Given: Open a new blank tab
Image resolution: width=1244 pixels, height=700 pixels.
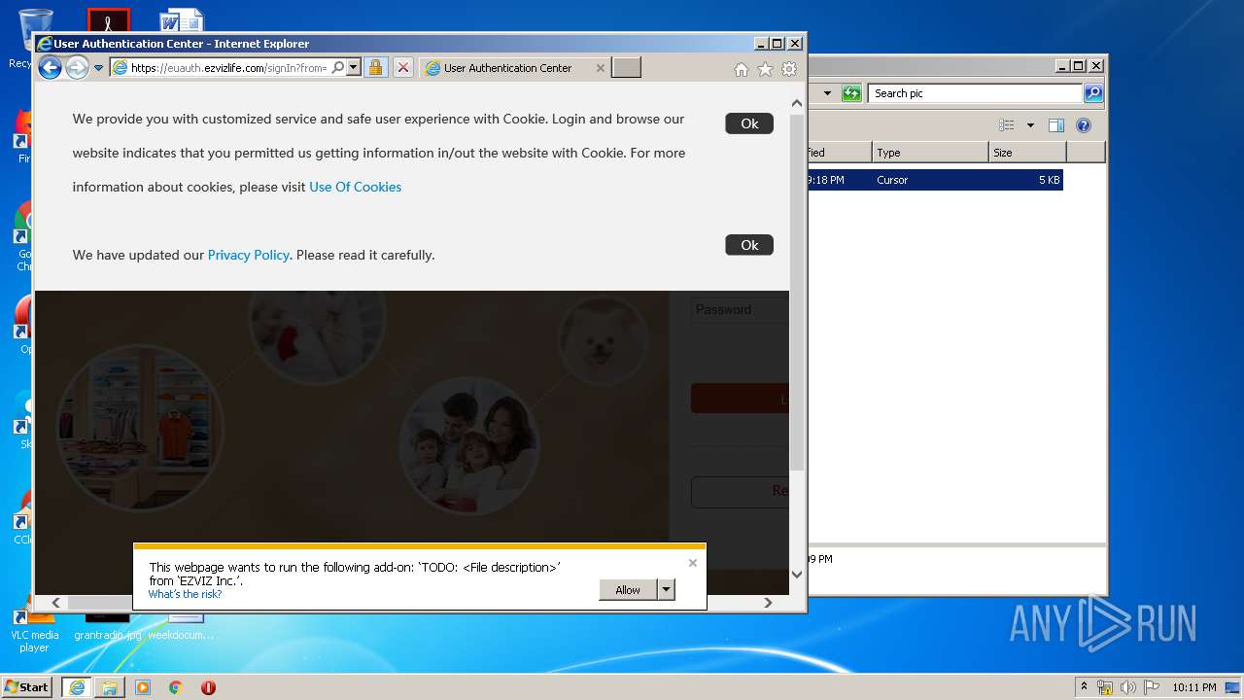Looking at the screenshot, I should (626, 68).
